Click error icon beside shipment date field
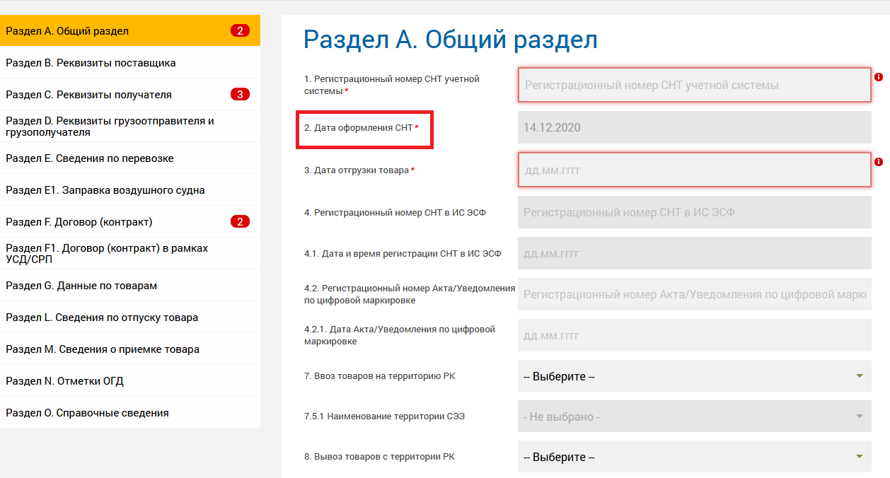 point(879,162)
